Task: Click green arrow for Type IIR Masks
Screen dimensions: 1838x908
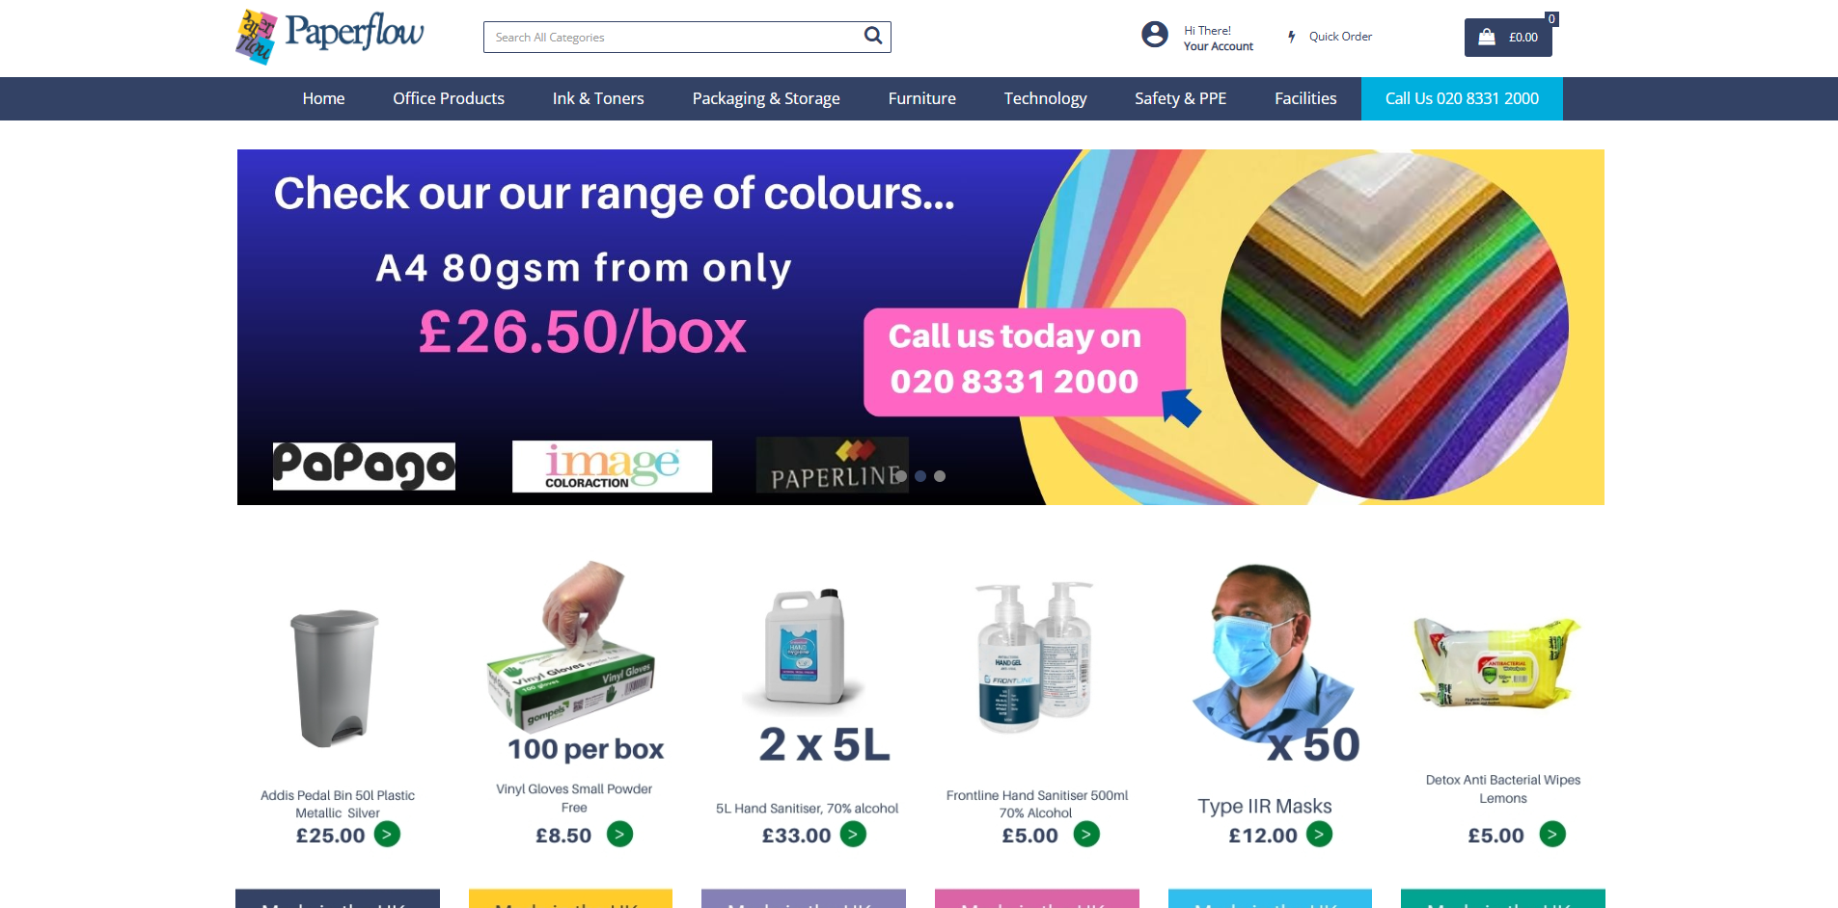Action: pyautogui.click(x=1319, y=835)
